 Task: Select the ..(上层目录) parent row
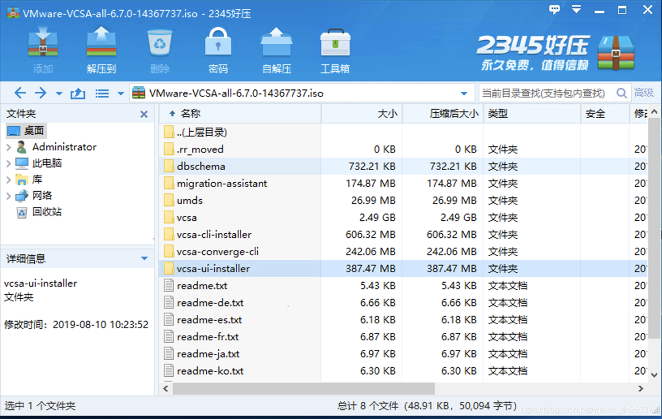coord(404,132)
